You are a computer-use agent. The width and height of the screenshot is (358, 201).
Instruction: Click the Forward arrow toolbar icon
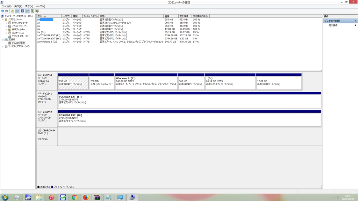7,11
